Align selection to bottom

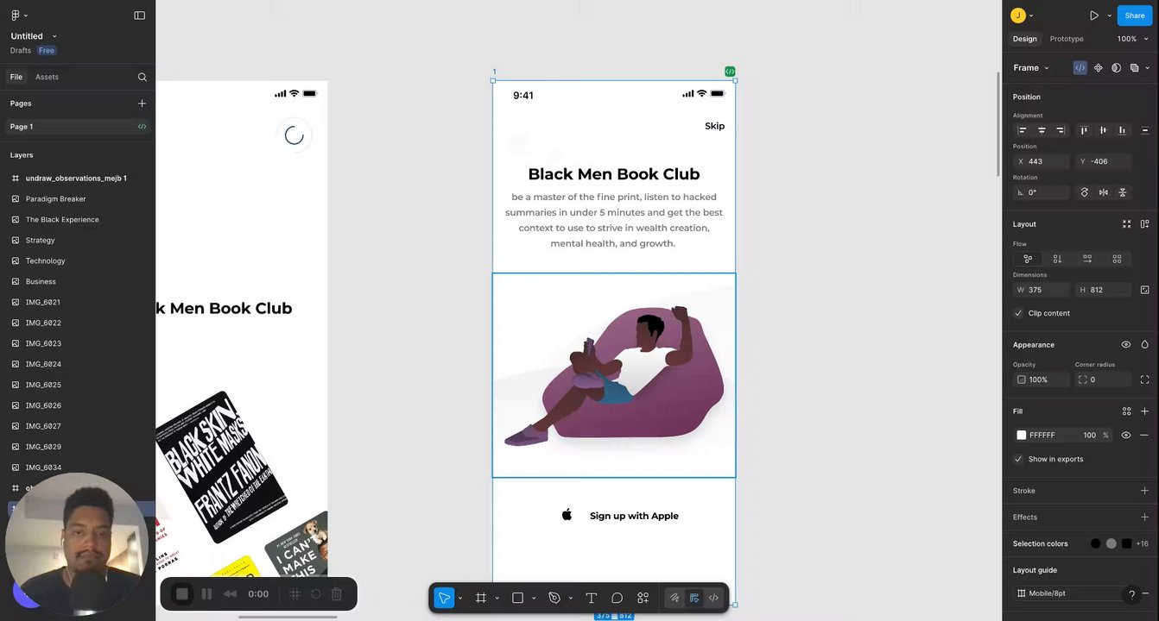[1122, 130]
